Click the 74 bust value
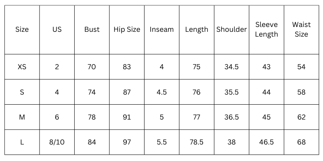This screenshot has width=323, height=161. click(92, 92)
